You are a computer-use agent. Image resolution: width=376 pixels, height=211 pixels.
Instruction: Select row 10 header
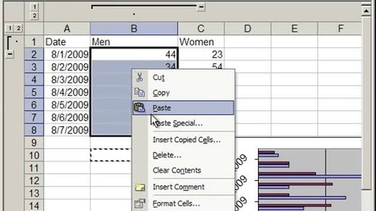point(34,155)
